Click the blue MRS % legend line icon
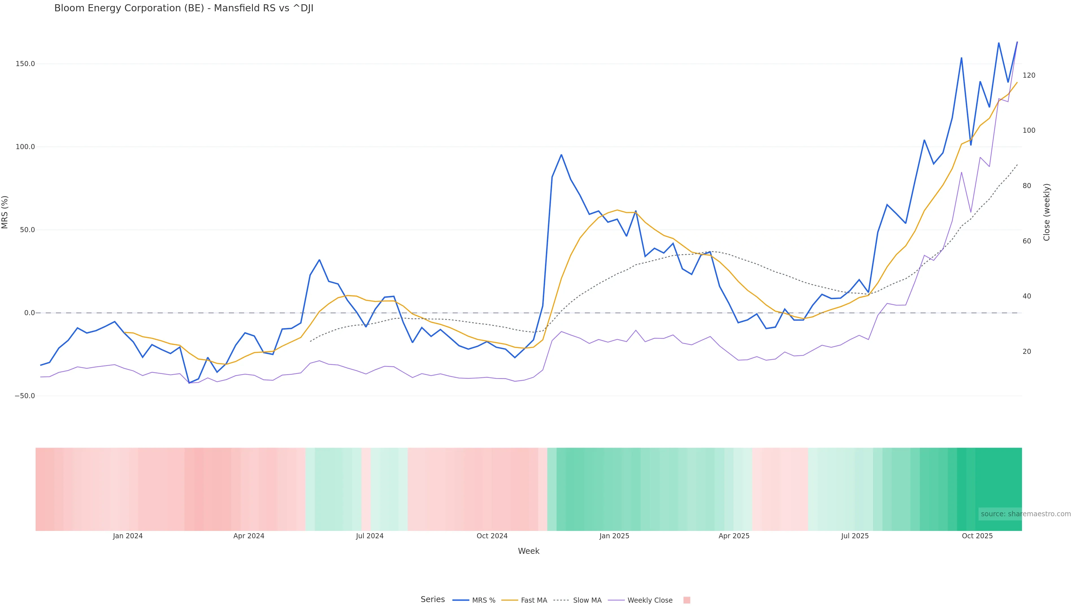The width and height of the screenshot is (1085, 610). [461, 600]
